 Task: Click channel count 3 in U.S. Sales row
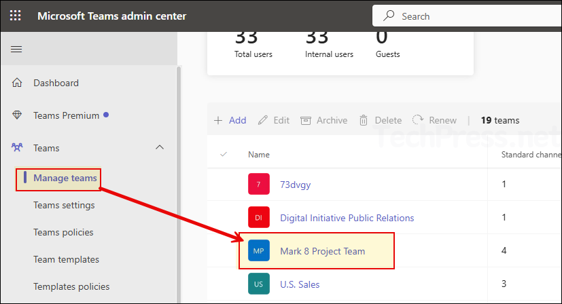(504, 284)
